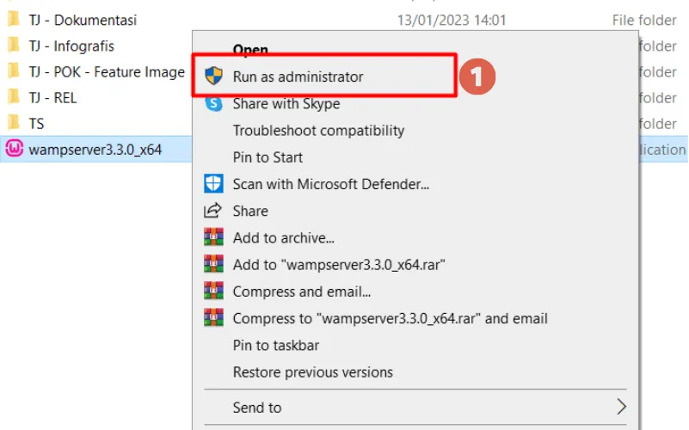Select Run as administrator
This screenshot has width=689, height=430.
(x=298, y=77)
